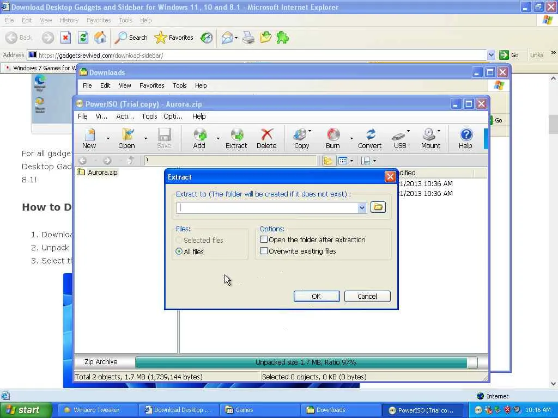Click the Mail envelope icon in IE
Image resolution: width=558 pixels, height=418 pixels.
point(227,38)
